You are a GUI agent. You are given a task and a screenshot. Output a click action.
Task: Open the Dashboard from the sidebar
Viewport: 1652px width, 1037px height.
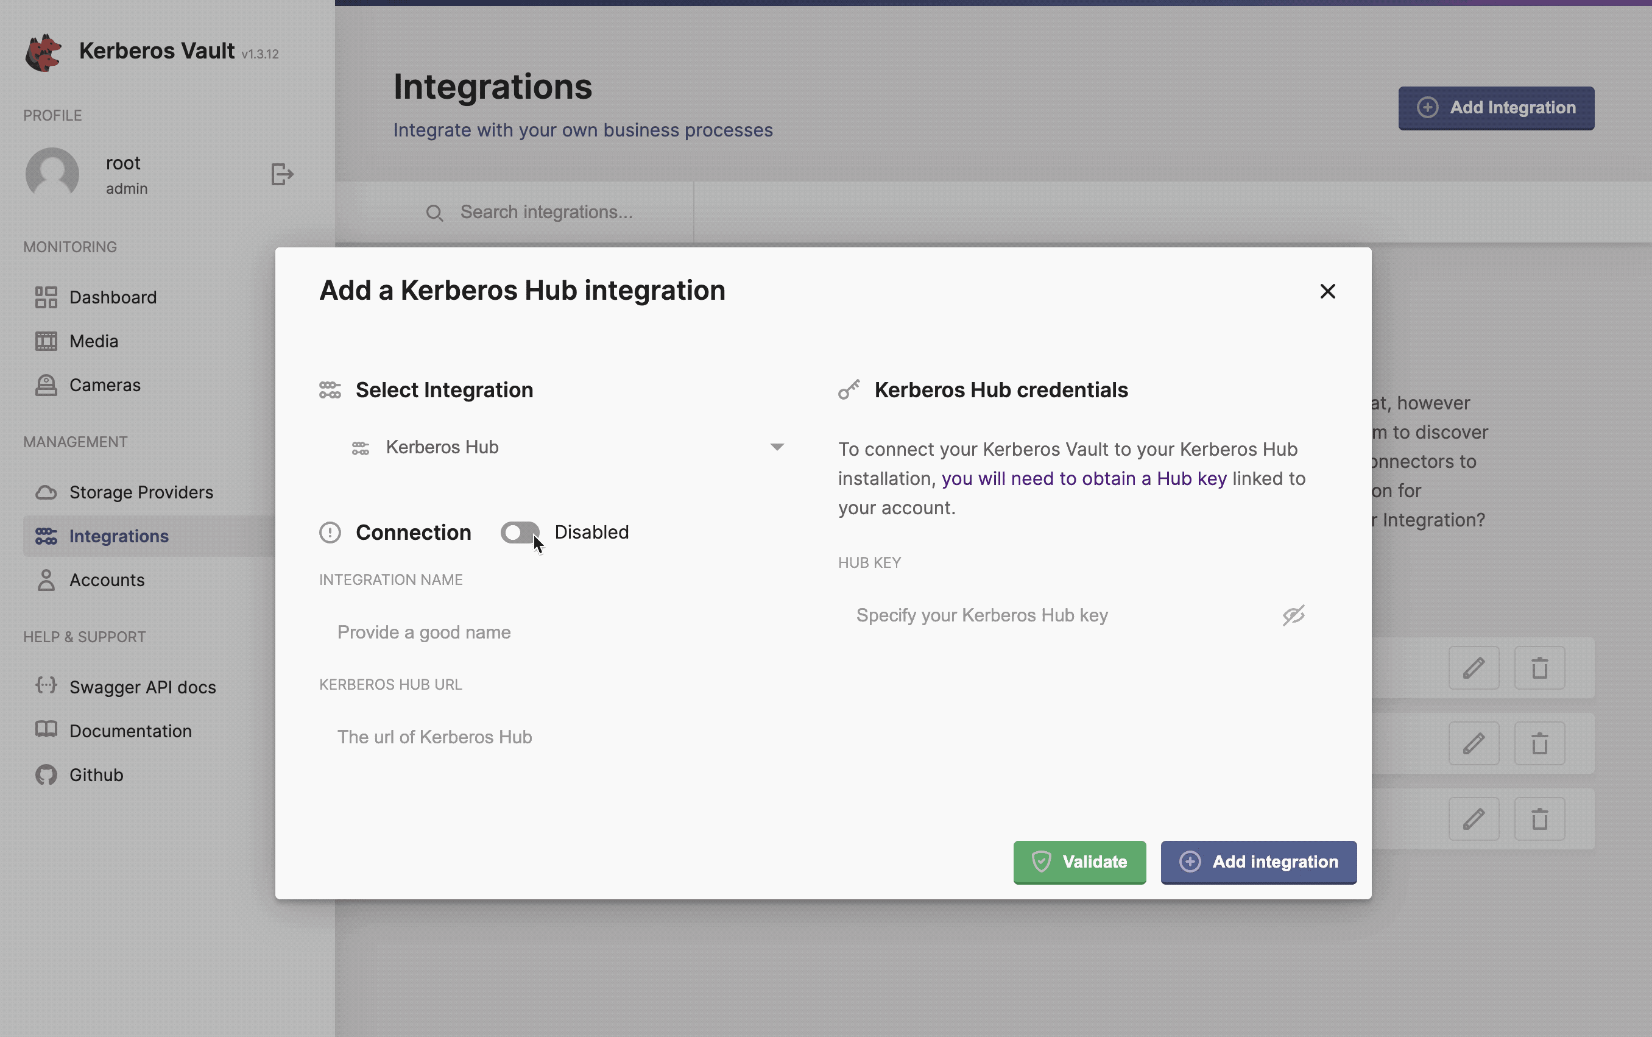pos(113,297)
